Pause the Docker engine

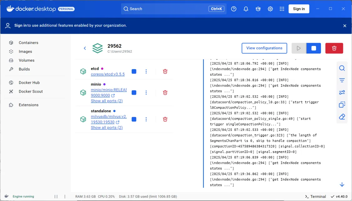click(x=56, y=197)
